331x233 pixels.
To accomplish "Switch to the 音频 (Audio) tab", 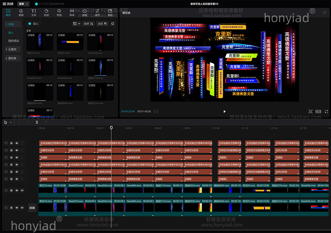I will coord(21,12).
